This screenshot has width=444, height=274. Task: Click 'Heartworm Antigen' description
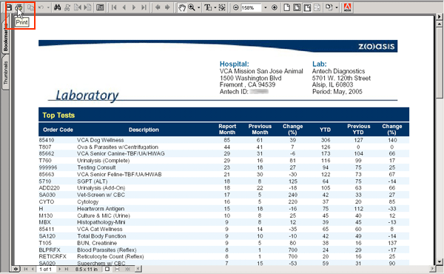point(101,209)
